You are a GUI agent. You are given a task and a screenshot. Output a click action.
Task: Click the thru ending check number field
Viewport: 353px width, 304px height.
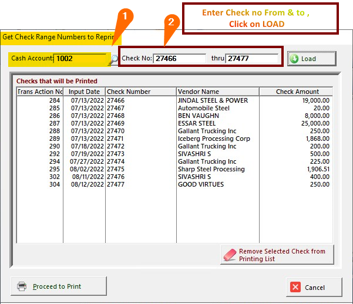pos(251,59)
